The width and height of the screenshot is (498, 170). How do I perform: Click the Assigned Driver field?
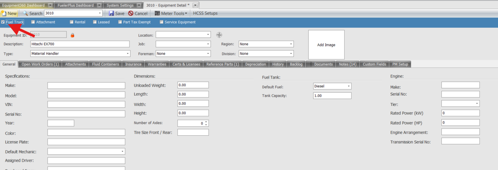[x=86, y=161]
